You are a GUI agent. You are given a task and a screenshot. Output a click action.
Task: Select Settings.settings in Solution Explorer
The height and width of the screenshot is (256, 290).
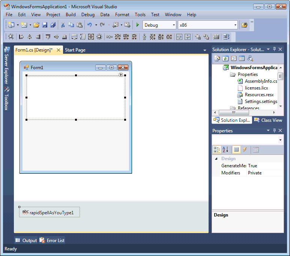tap(261, 101)
